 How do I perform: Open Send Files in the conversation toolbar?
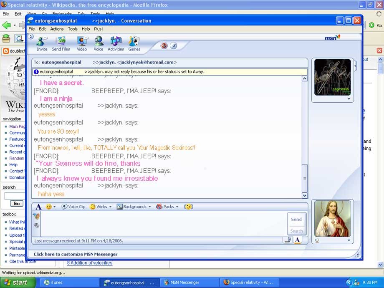[61, 43]
